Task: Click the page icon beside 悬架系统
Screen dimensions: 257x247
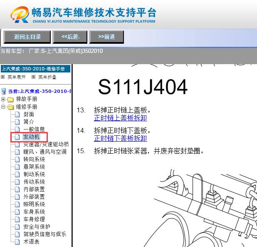Action: pyautogui.click(x=17, y=167)
